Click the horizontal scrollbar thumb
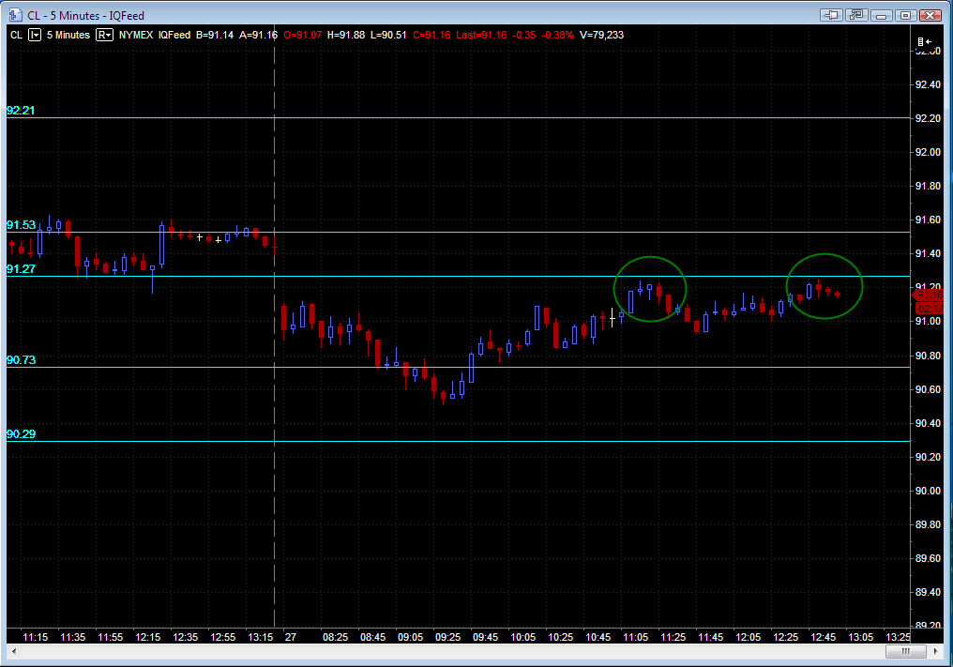953x667 pixels. click(905, 651)
